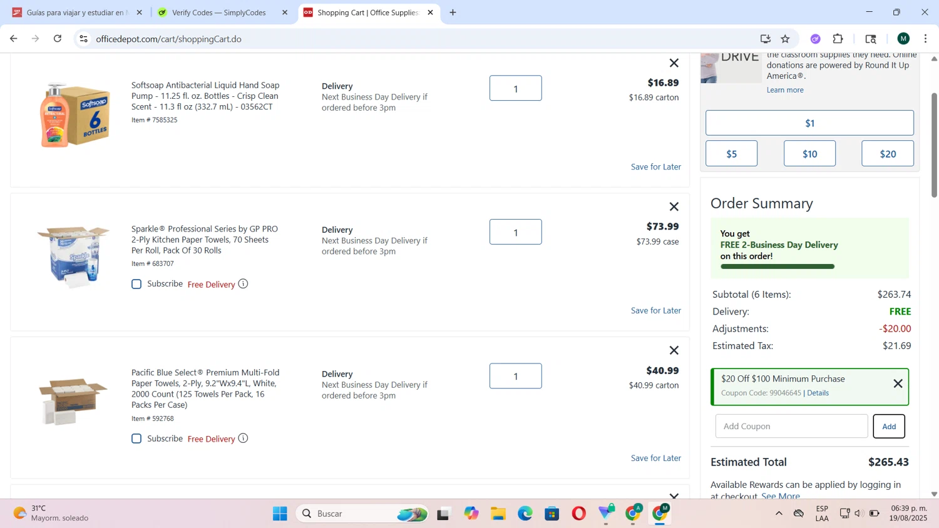Switch to Guías para viajar y estudiar tab
The width and height of the screenshot is (939, 528).
point(77,13)
